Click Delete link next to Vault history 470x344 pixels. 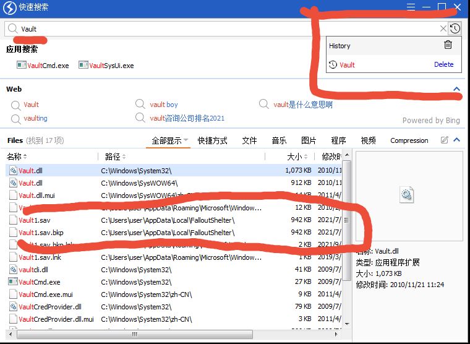point(443,64)
